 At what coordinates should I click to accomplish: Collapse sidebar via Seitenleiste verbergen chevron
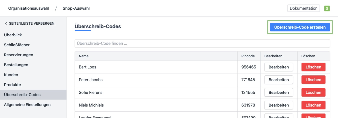[6, 23]
